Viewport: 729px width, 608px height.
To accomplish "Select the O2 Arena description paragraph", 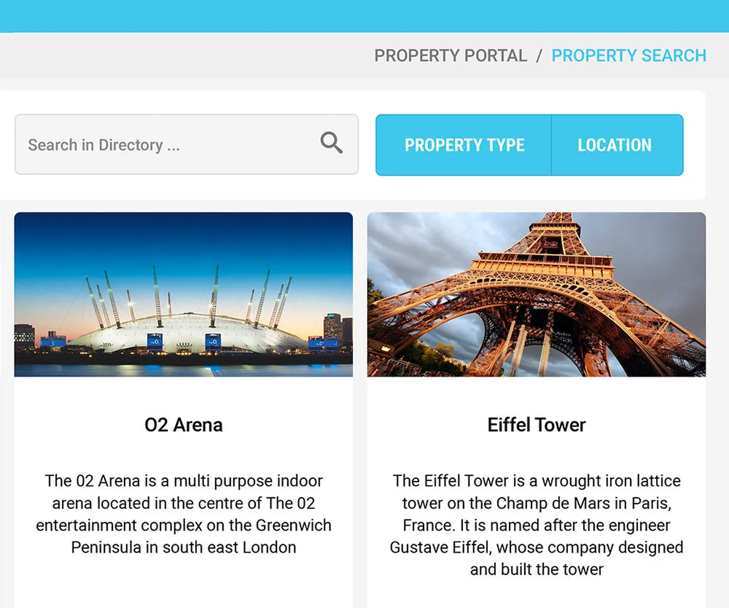I will click(183, 514).
